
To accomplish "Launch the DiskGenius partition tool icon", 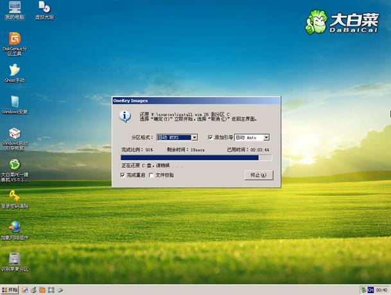I will click(13, 39).
